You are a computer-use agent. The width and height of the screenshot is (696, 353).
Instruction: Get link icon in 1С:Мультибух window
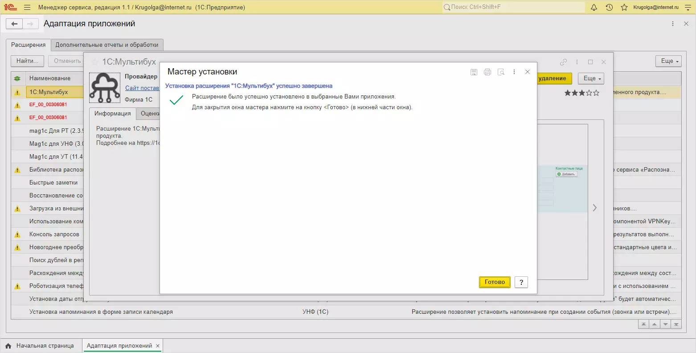(564, 62)
